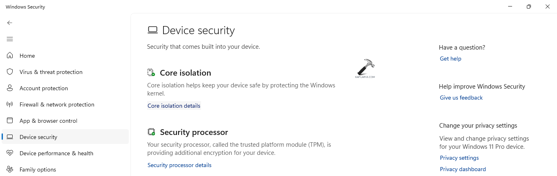Select Device security in sidebar
This screenshot has height=176, width=557.
coord(38,137)
